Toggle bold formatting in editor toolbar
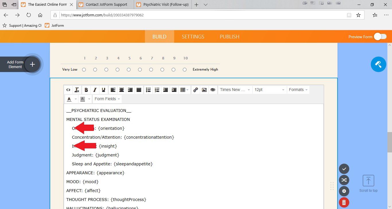 pyautogui.click(x=86, y=90)
